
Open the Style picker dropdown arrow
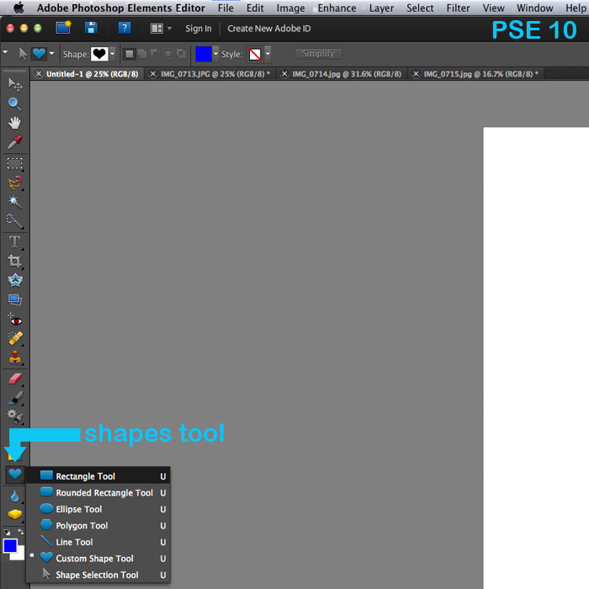coord(268,54)
